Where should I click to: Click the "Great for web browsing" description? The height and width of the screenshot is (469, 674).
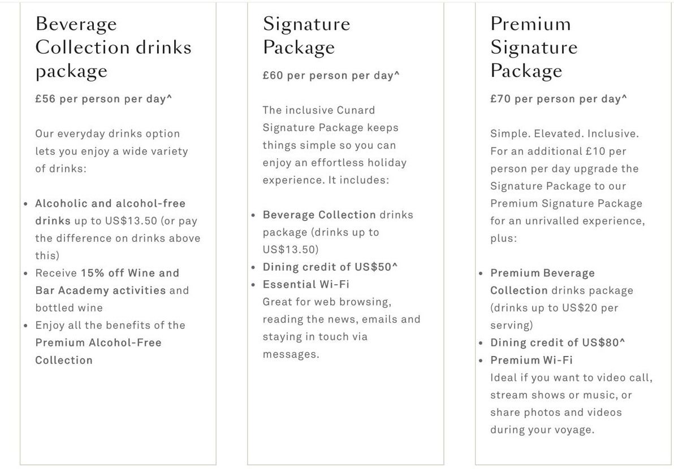click(x=341, y=328)
